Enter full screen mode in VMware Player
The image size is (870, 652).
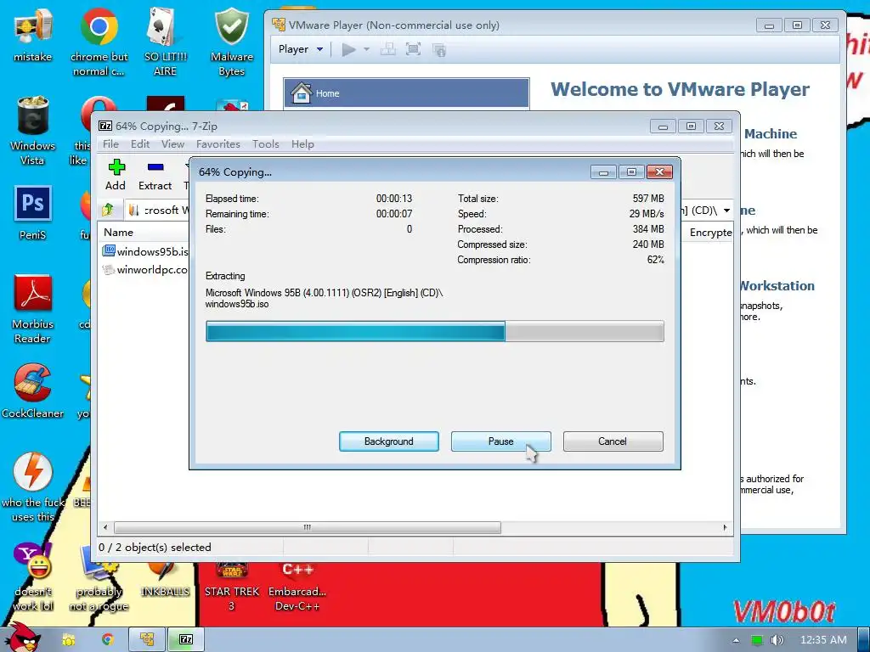414,50
